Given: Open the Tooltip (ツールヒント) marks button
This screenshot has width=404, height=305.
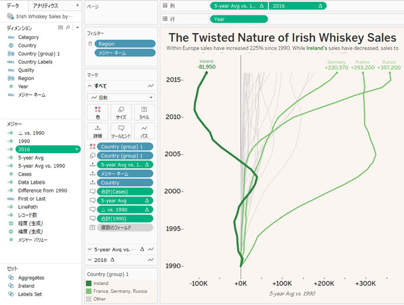Looking at the screenshot, I should click(x=121, y=131).
